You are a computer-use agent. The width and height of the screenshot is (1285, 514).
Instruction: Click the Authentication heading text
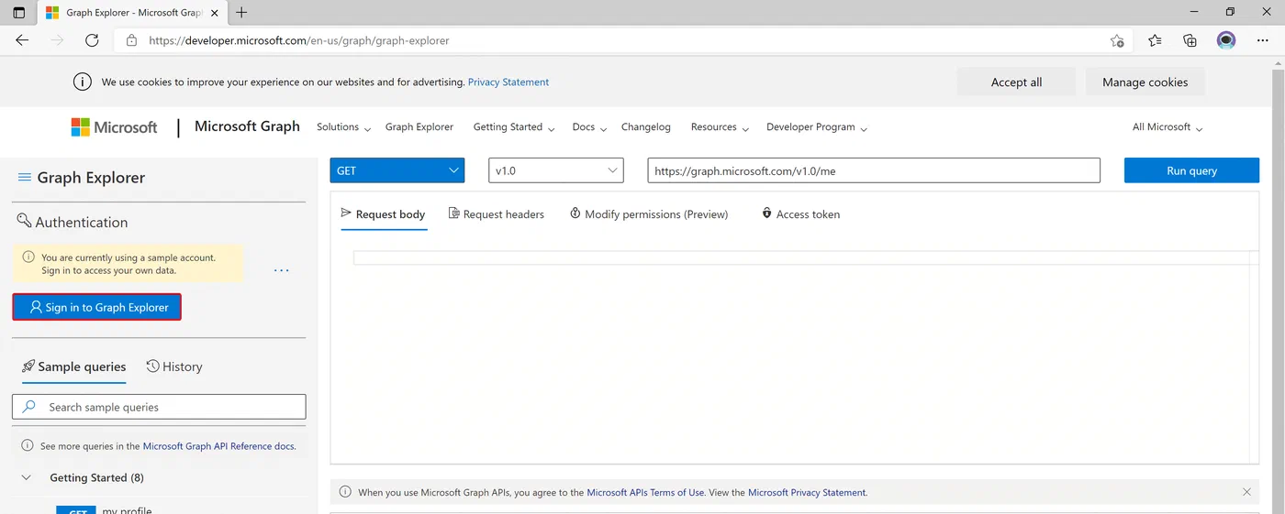[82, 222]
